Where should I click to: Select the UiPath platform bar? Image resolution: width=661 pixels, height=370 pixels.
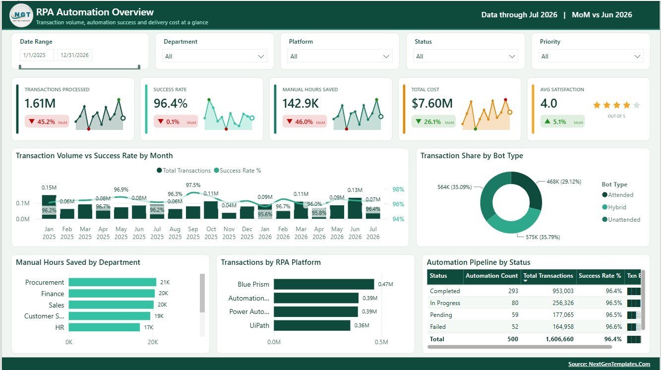click(312, 325)
